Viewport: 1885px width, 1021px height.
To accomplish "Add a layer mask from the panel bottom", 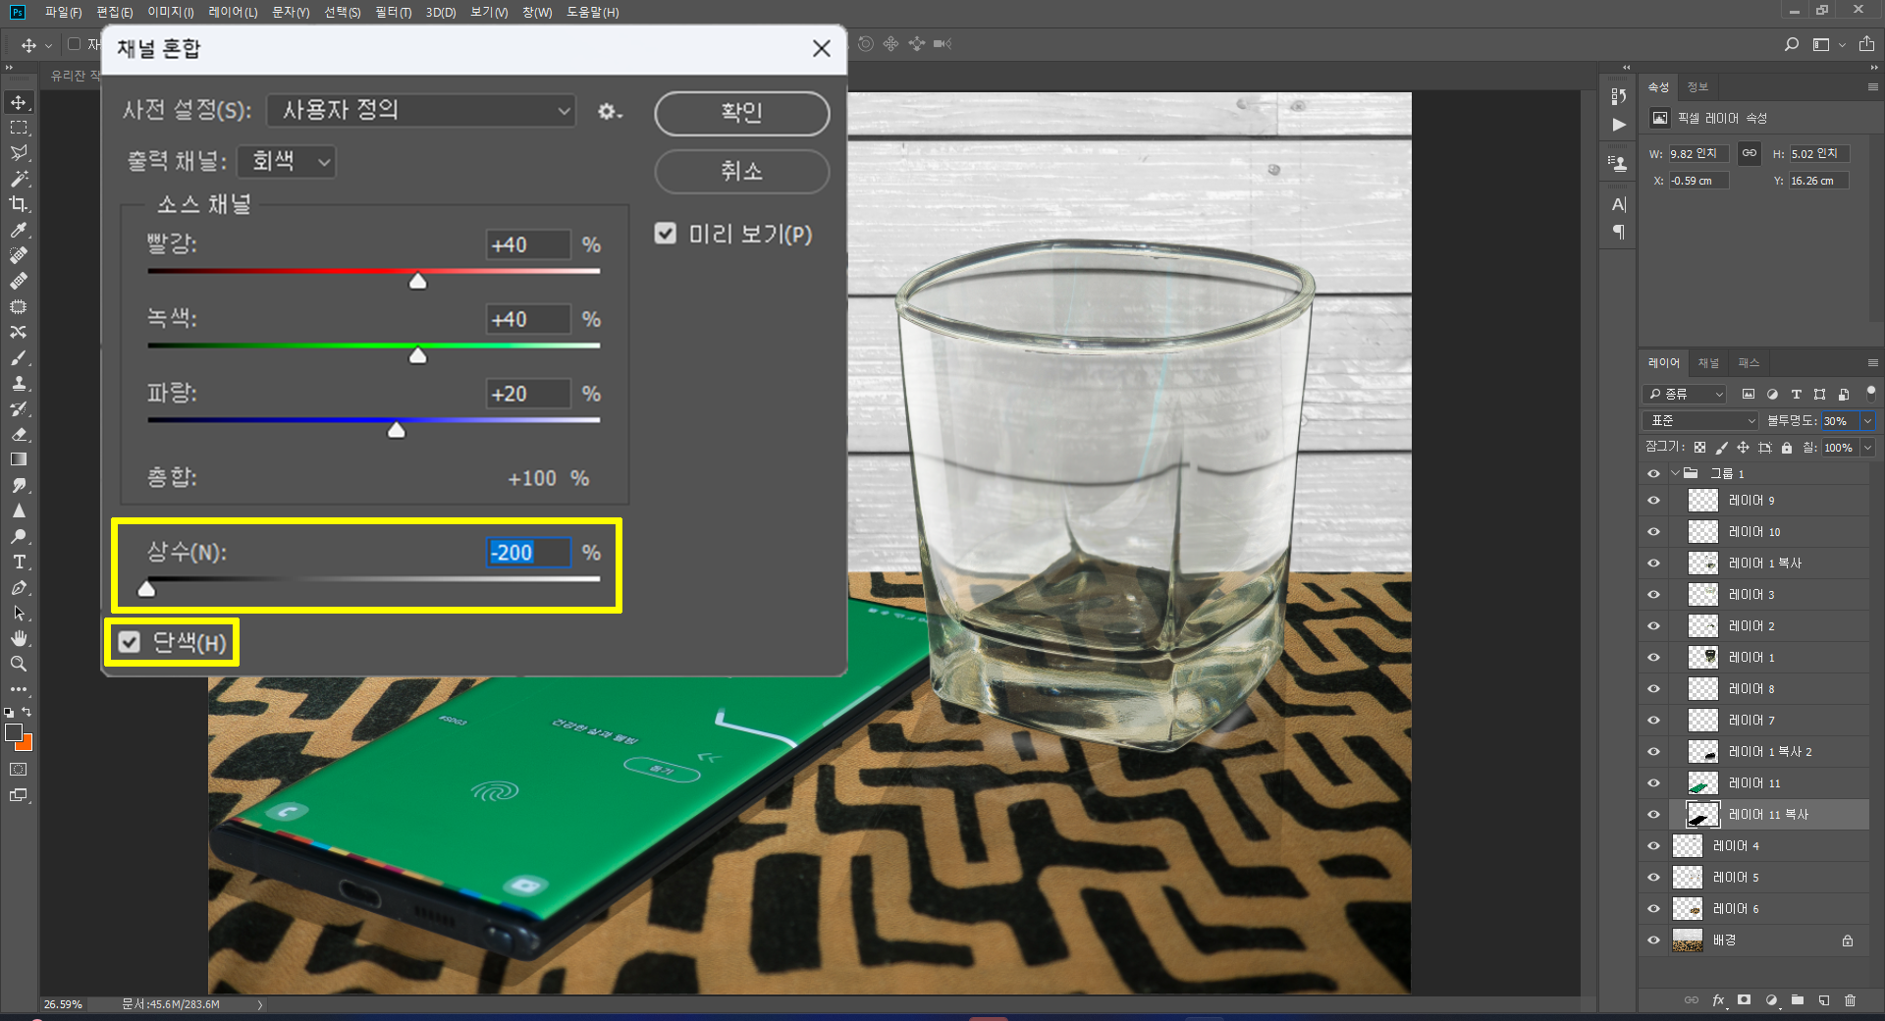I will coord(1744,1000).
